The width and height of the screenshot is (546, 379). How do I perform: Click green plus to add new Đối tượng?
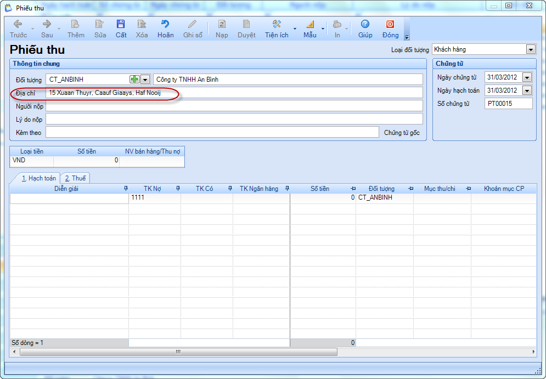134,80
